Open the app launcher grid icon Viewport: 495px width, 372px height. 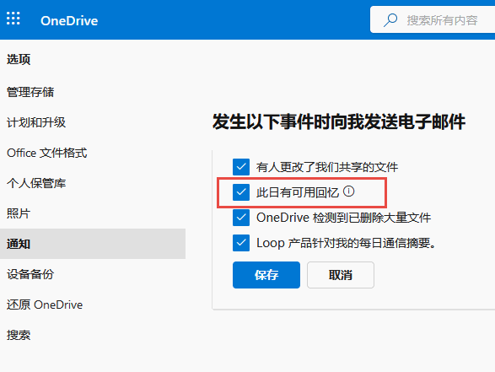tap(13, 19)
